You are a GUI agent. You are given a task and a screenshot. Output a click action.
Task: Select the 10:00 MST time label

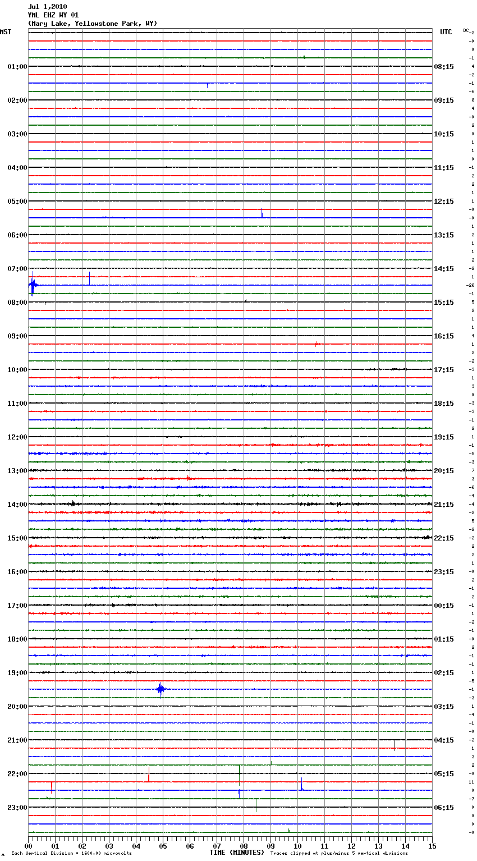17,369
